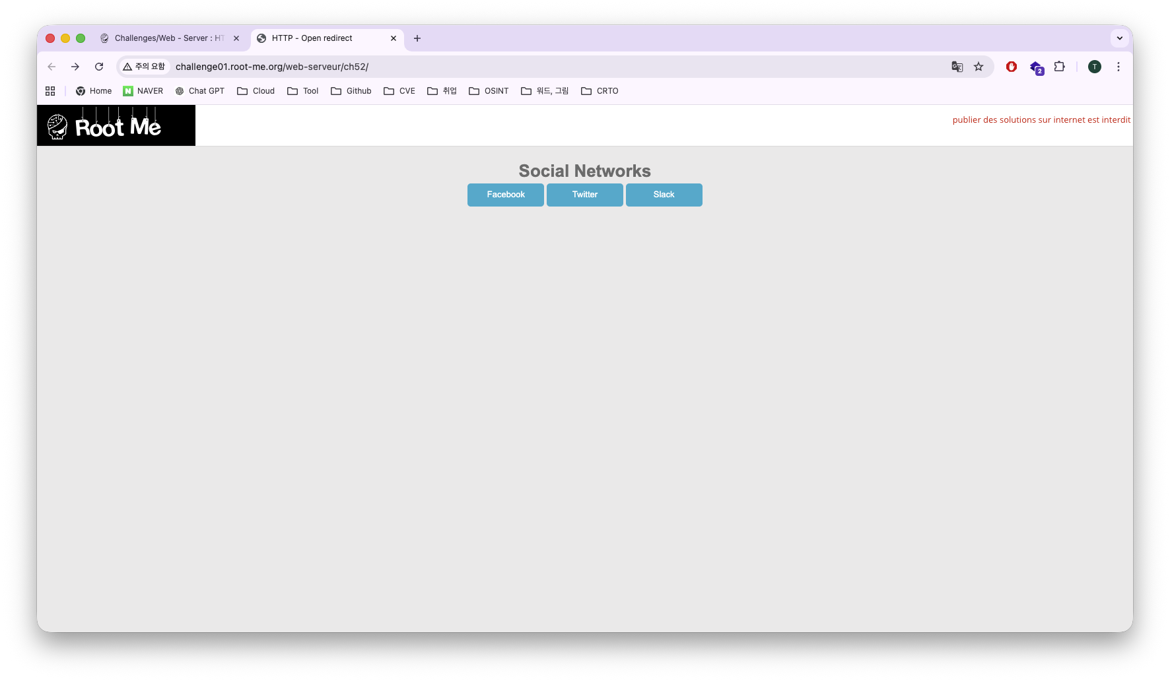Expand the OSINT bookmark folder

tap(489, 91)
